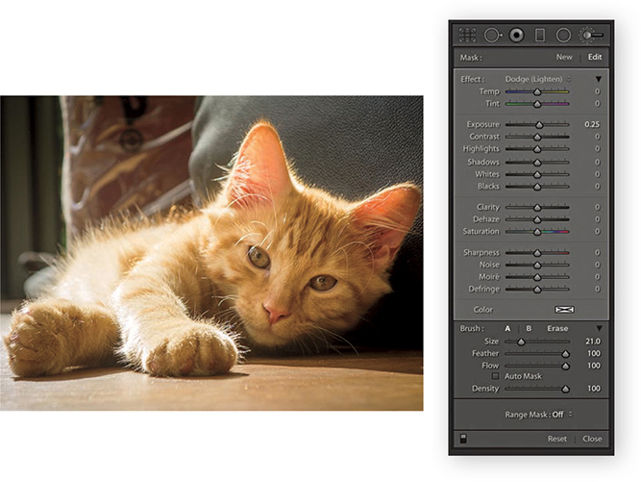Viewport: 641px width, 482px height.
Task: Click the Highlights label text
Action: click(x=481, y=149)
